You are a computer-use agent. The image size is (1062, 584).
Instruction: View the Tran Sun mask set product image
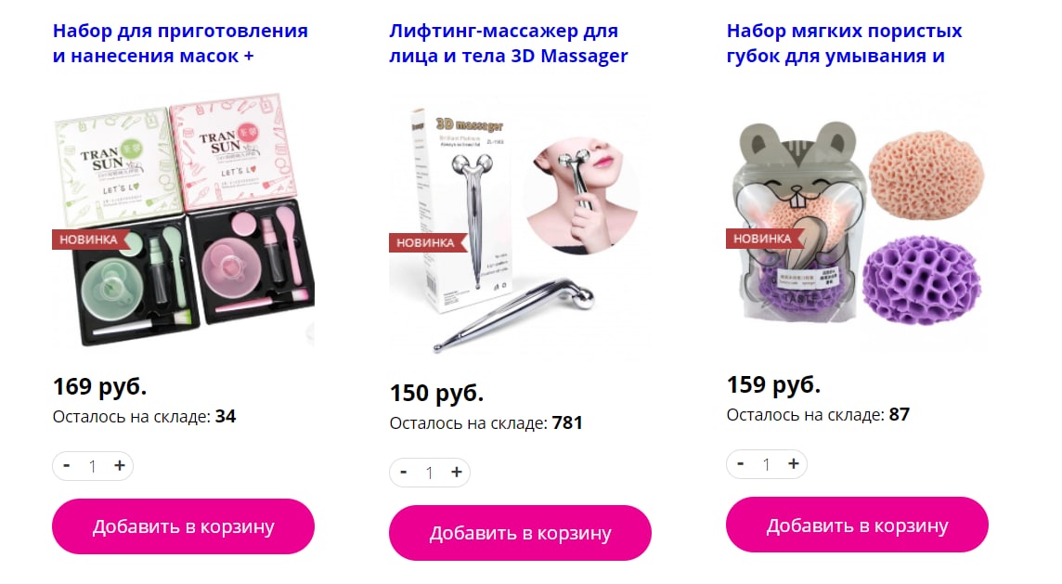click(x=184, y=219)
